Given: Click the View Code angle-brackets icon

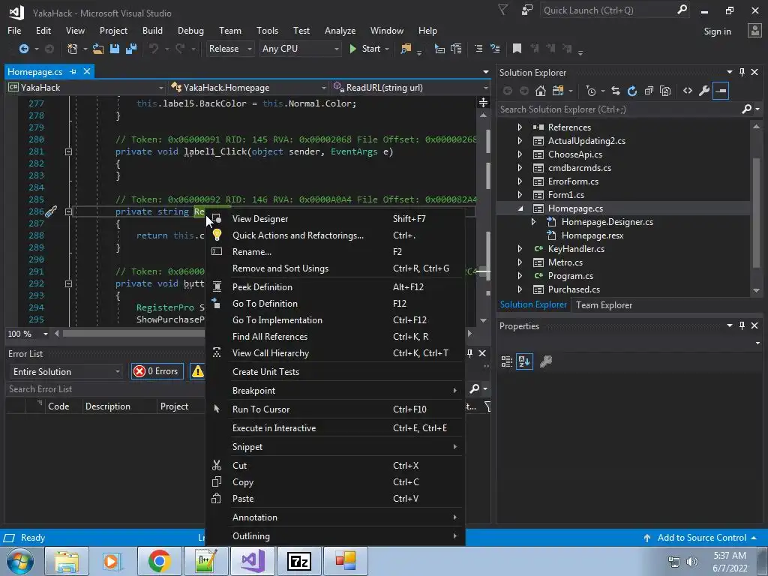Looking at the screenshot, I should [688, 91].
